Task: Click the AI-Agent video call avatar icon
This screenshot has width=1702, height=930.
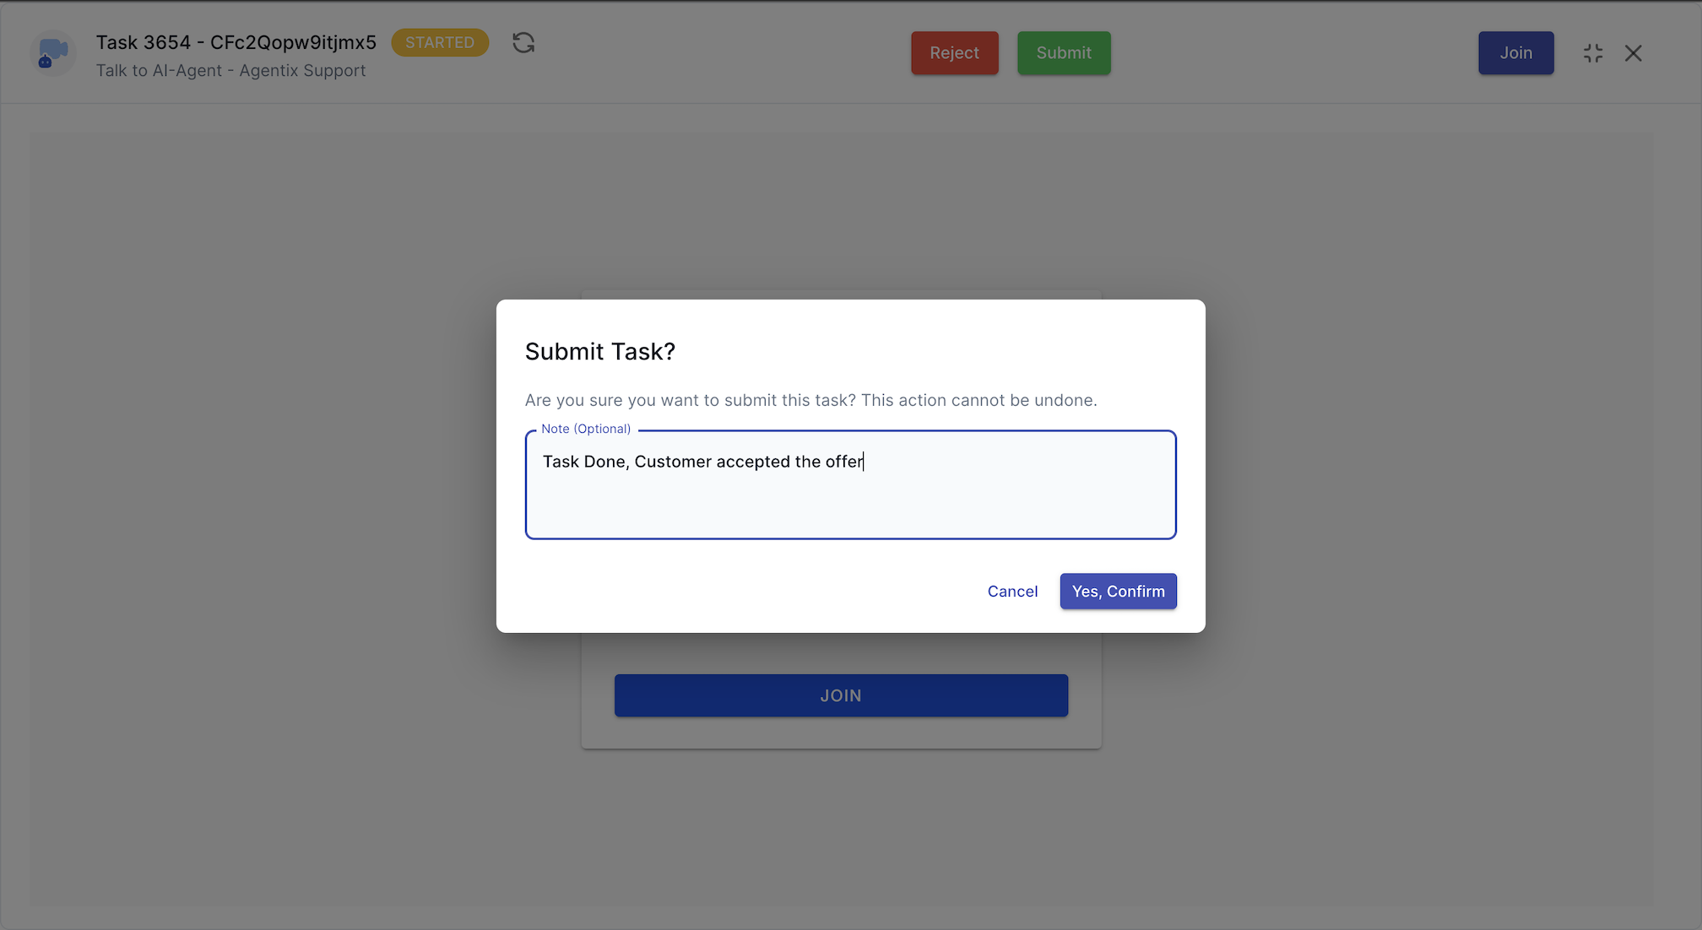Action: click(52, 52)
